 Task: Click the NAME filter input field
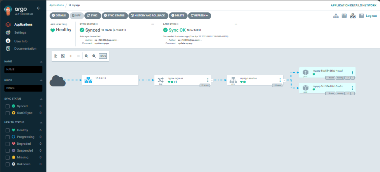(23, 70)
